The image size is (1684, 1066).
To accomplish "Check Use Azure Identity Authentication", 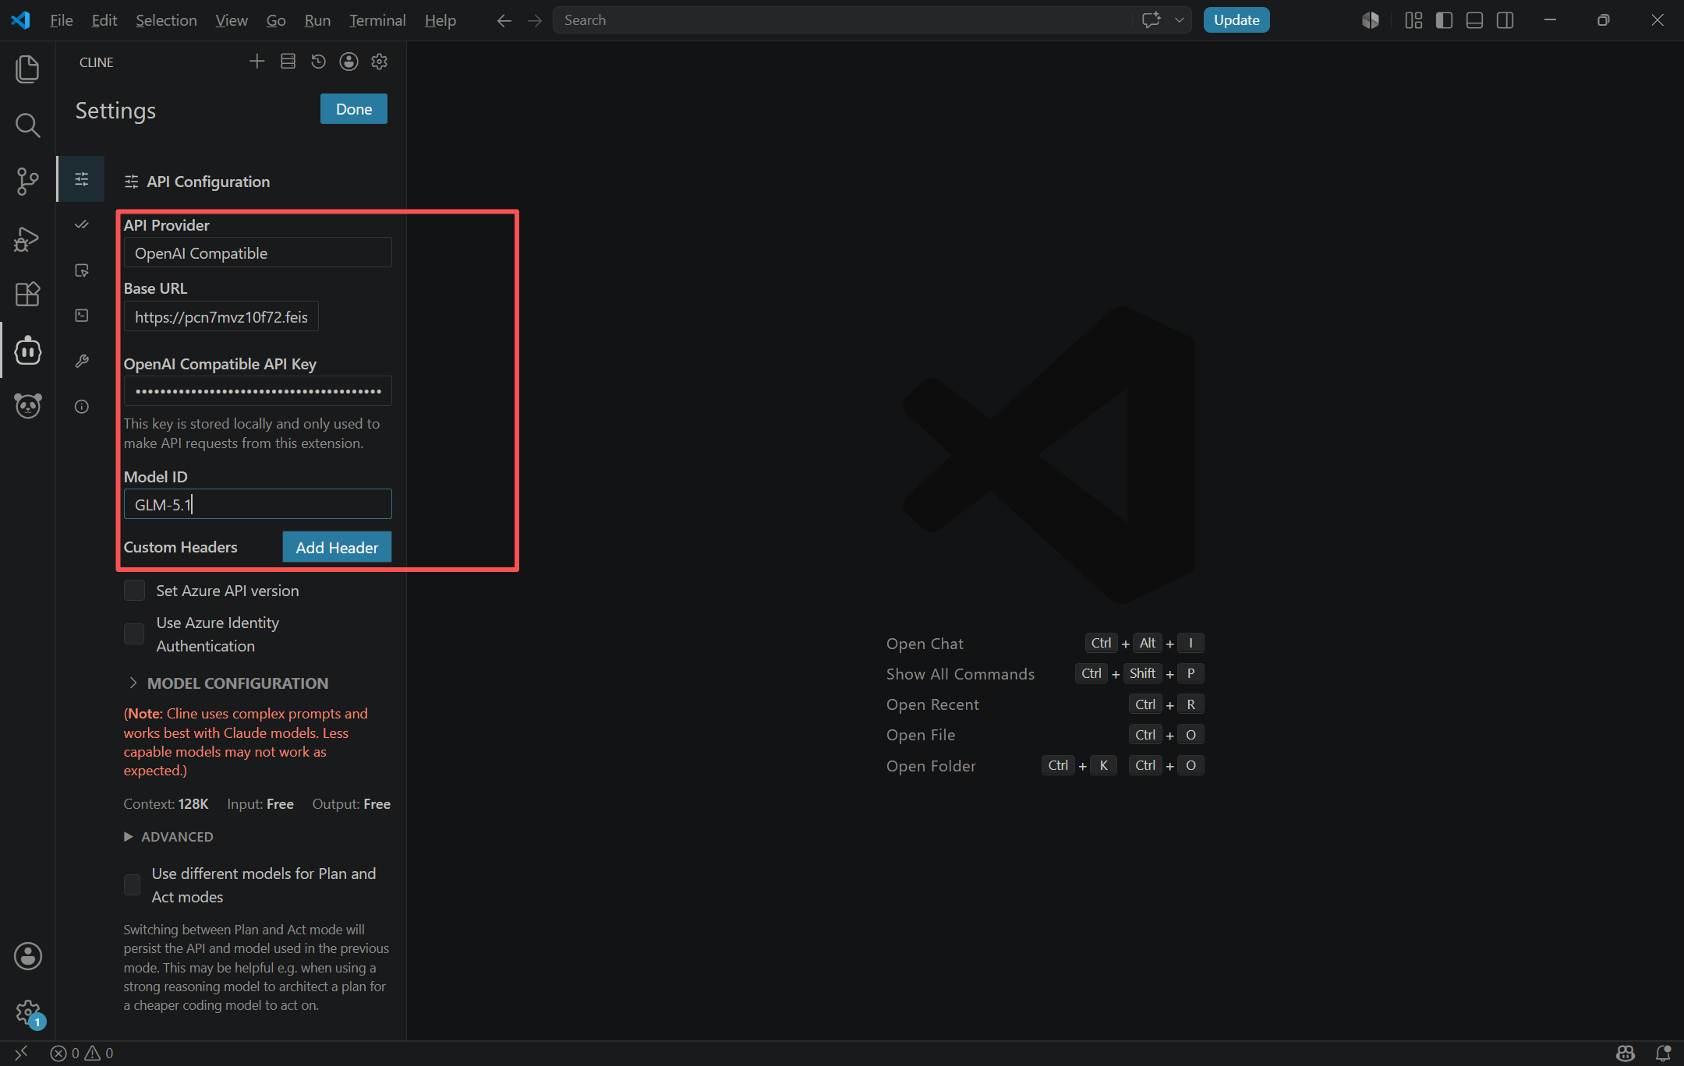I will (x=134, y=634).
